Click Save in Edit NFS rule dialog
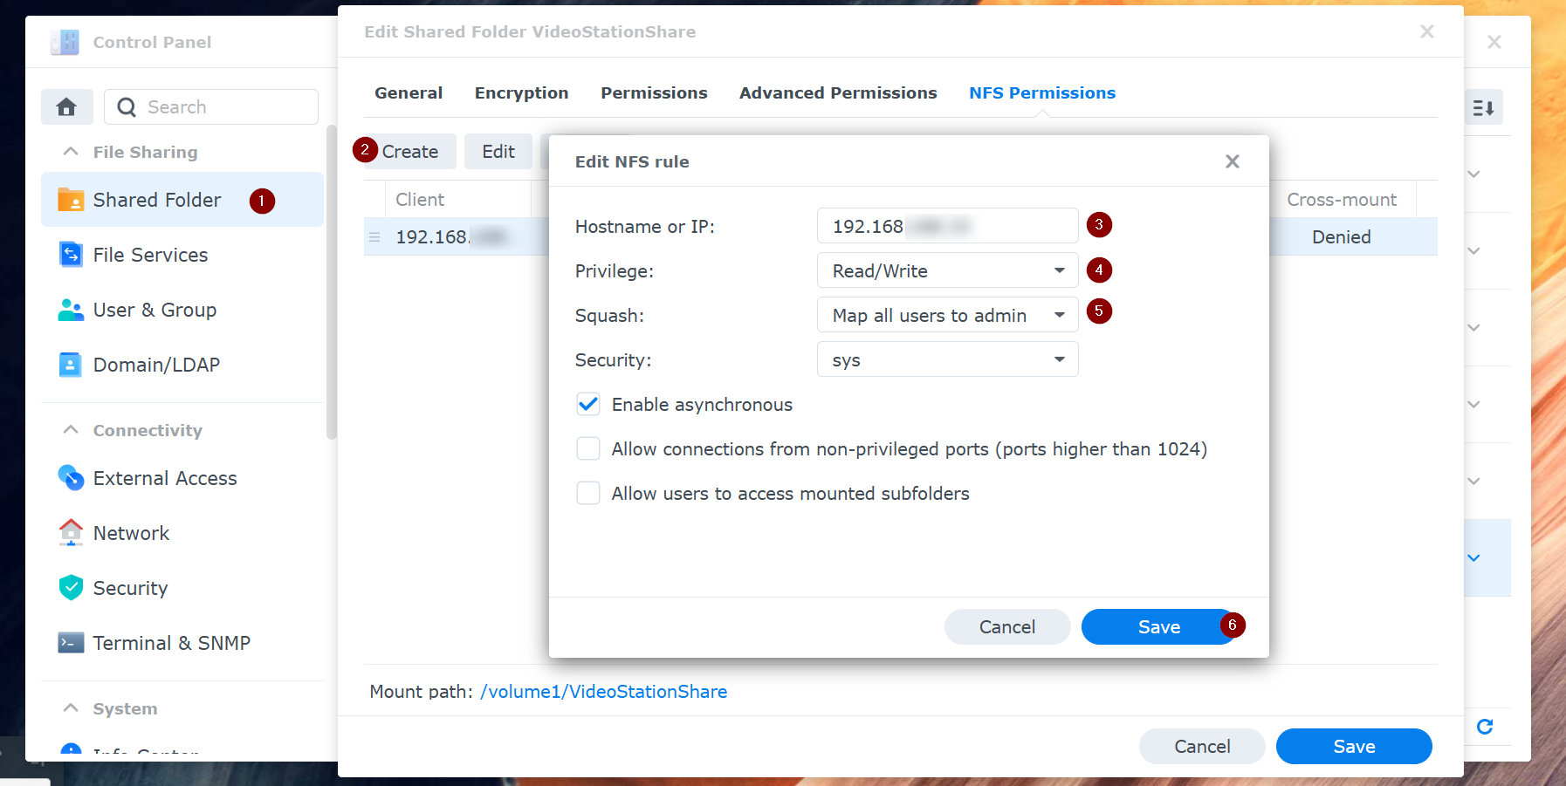The height and width of the screenshot is (786, 1566). coord(1159,627)
